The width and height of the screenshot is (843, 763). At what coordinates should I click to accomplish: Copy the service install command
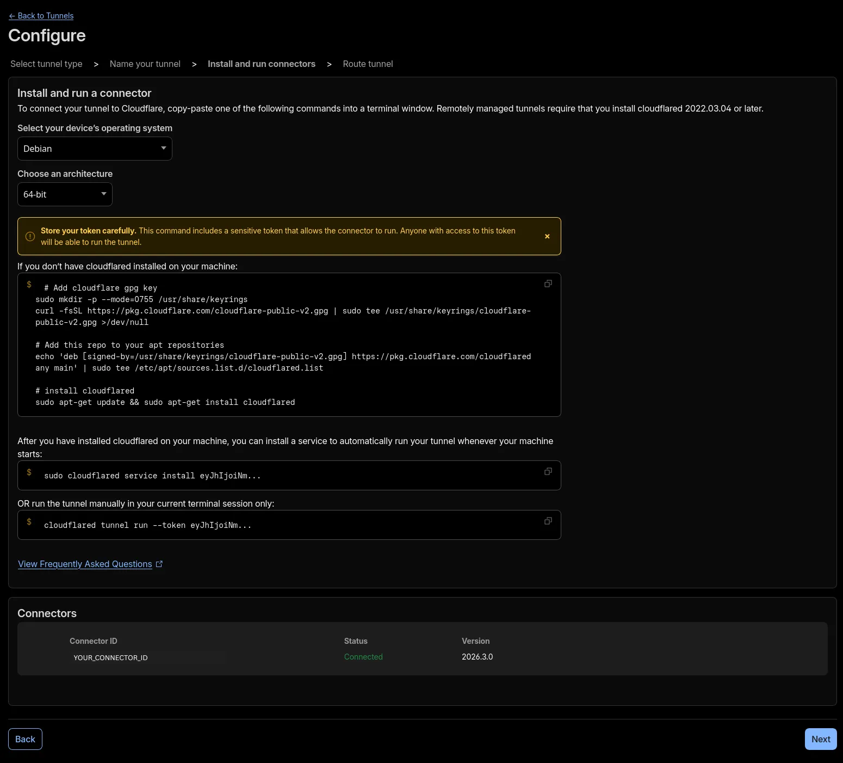[x=548, y=471]
